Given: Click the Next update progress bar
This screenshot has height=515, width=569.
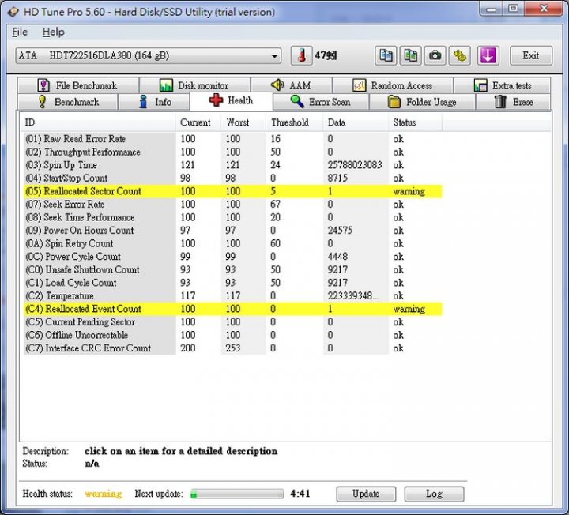Looking at the screenshot, I should point(237,494).
